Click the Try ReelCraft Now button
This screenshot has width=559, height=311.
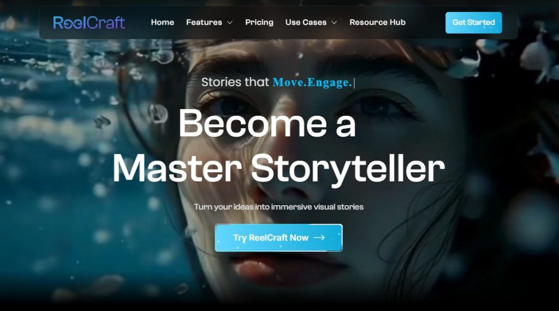click(x=278, y=237)
